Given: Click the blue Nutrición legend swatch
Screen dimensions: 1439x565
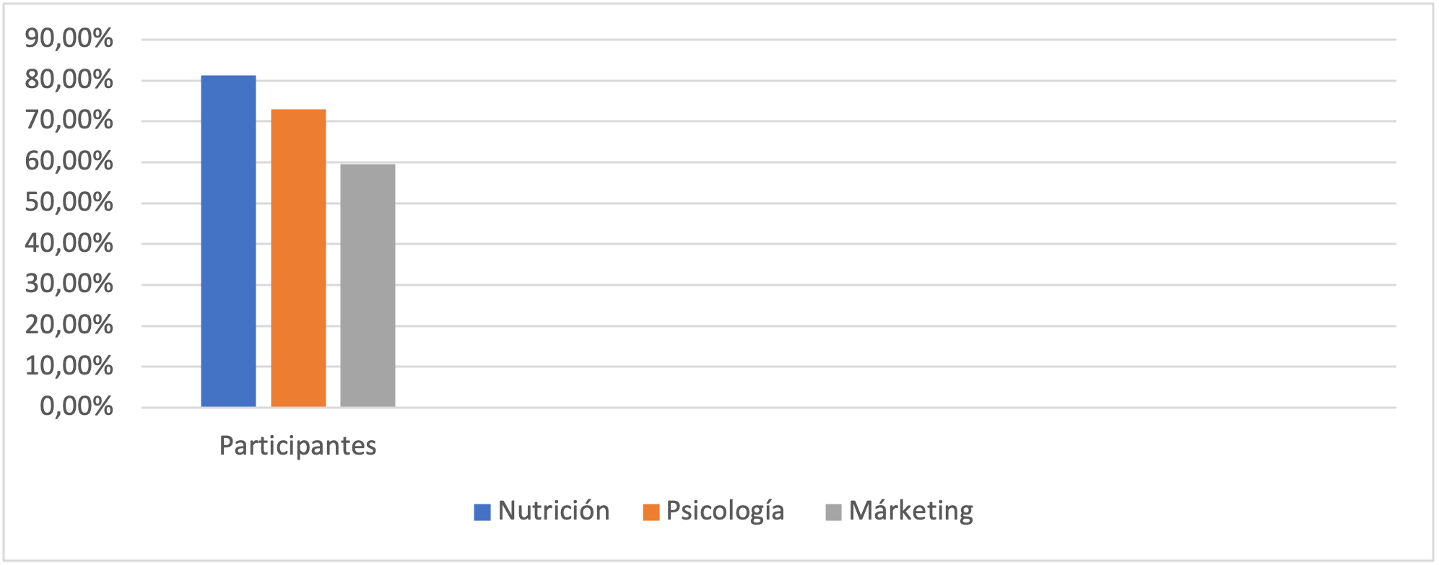Looking at the screenshot, I should coord(482,512).
